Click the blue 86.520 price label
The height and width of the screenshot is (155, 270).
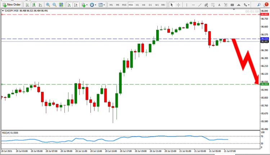[265, 39]
